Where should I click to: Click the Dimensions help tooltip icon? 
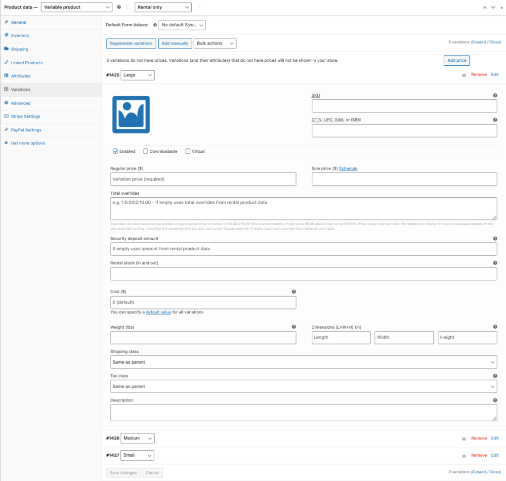[x=495, y=327]
